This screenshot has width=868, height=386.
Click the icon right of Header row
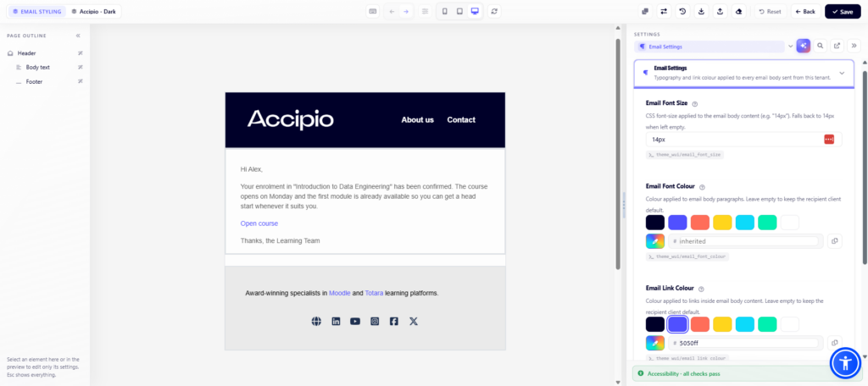[x=81, y=53]
